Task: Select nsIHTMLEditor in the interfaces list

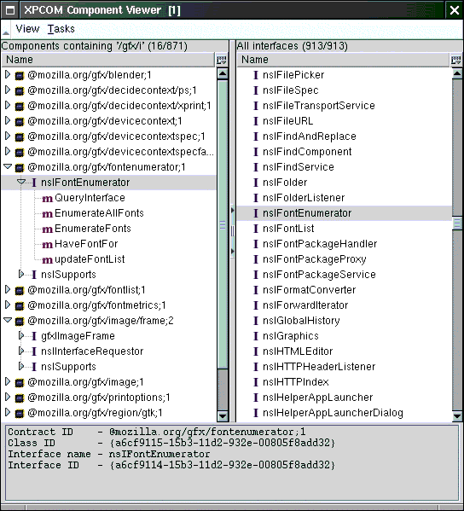Action: point(344,351)
